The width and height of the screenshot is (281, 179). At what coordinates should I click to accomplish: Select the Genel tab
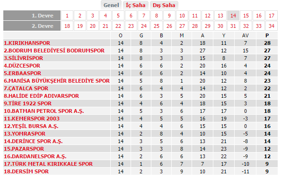click(111, 5)
